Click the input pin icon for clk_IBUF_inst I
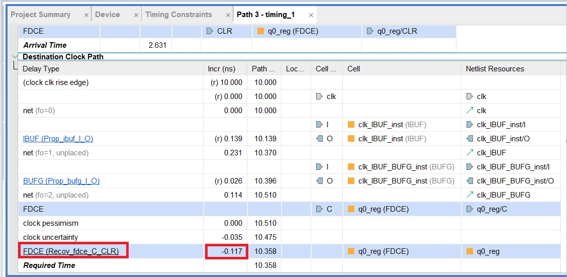Viewport: 567px width, 277px height. (x=319, y=125)
